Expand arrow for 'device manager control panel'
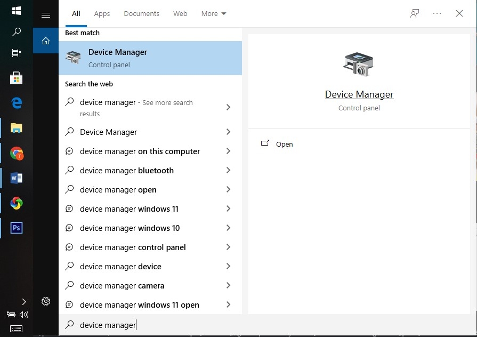 click(x=229, y=247)
